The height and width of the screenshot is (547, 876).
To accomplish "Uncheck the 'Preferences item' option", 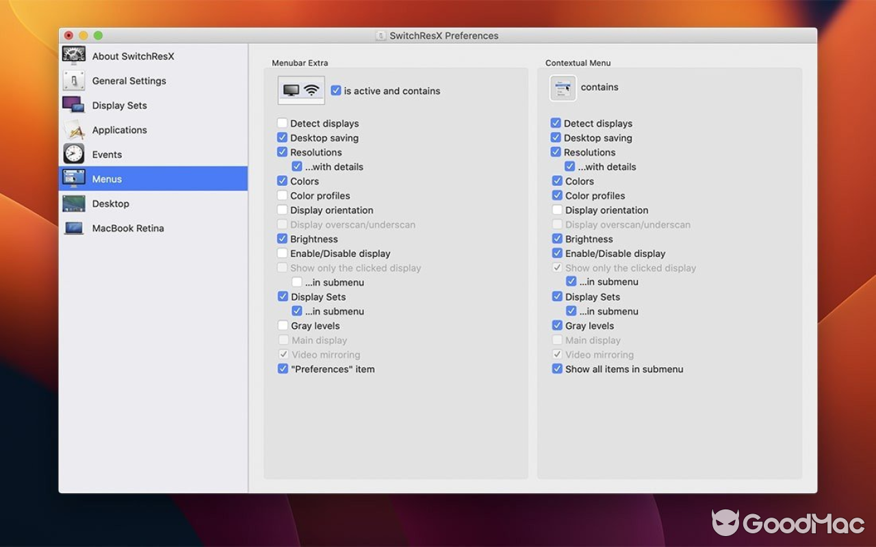I will [282, 369].
